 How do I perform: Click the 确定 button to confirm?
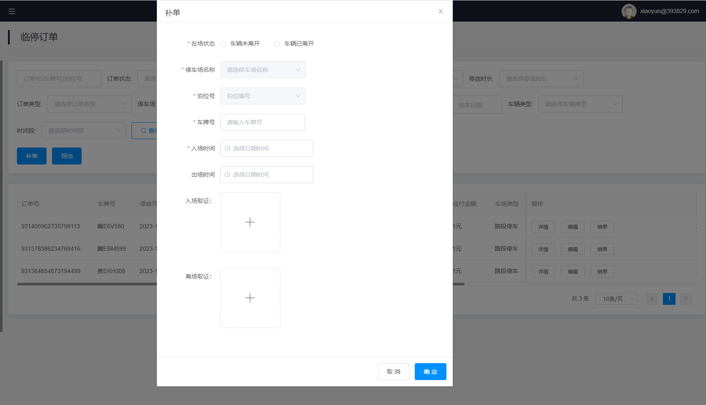pyautogui.click(x=430, y=372)
